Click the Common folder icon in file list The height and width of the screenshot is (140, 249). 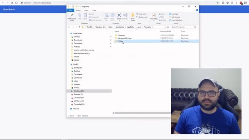[116, 35]
